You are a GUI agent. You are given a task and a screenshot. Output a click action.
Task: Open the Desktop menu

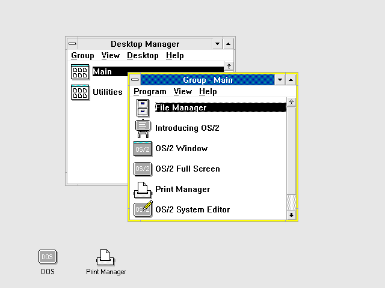click(143, 56)
